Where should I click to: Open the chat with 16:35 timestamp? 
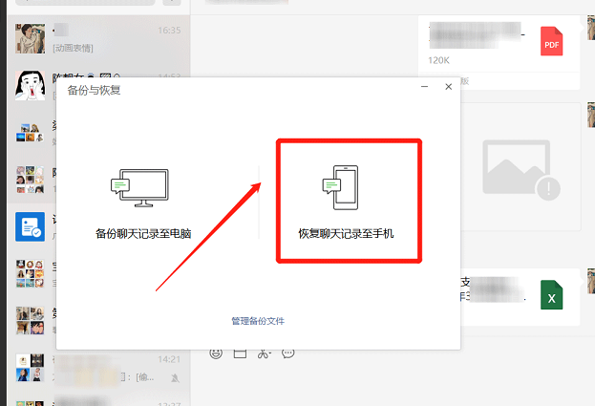[x=98, y=38]
